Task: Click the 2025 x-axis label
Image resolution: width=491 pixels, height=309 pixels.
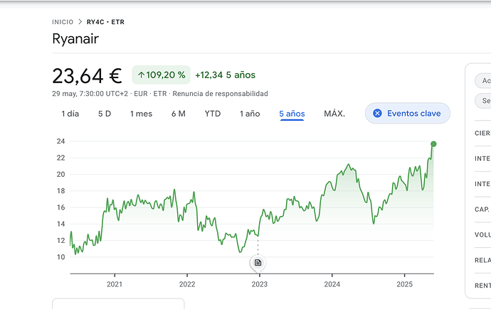Action: pos(405,284)
